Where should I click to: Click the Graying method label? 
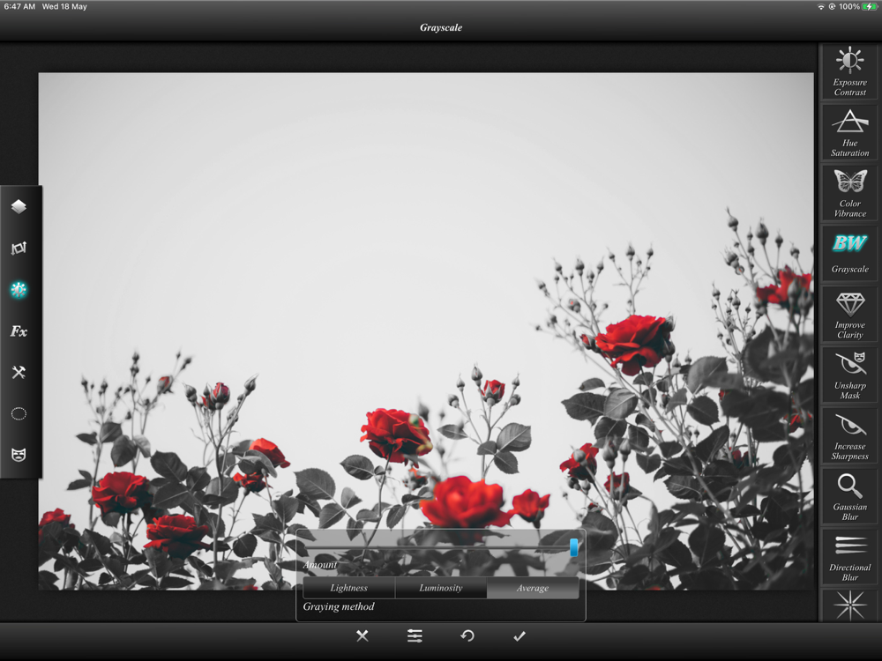pyautogui.click(x=339, y=606)
